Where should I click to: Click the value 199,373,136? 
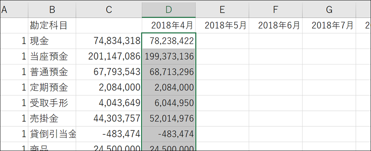169,56
